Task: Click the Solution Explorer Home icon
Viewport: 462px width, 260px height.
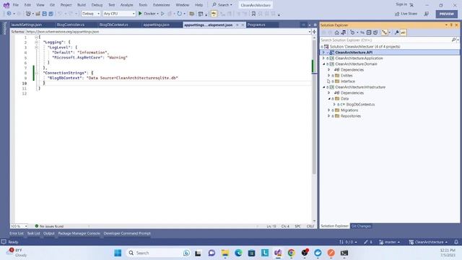Action: click(337, 32)
